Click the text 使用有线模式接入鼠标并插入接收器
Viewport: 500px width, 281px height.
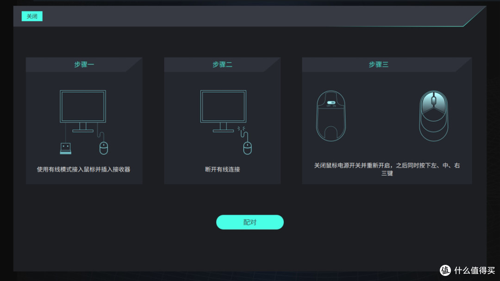[x=83, y=169]
